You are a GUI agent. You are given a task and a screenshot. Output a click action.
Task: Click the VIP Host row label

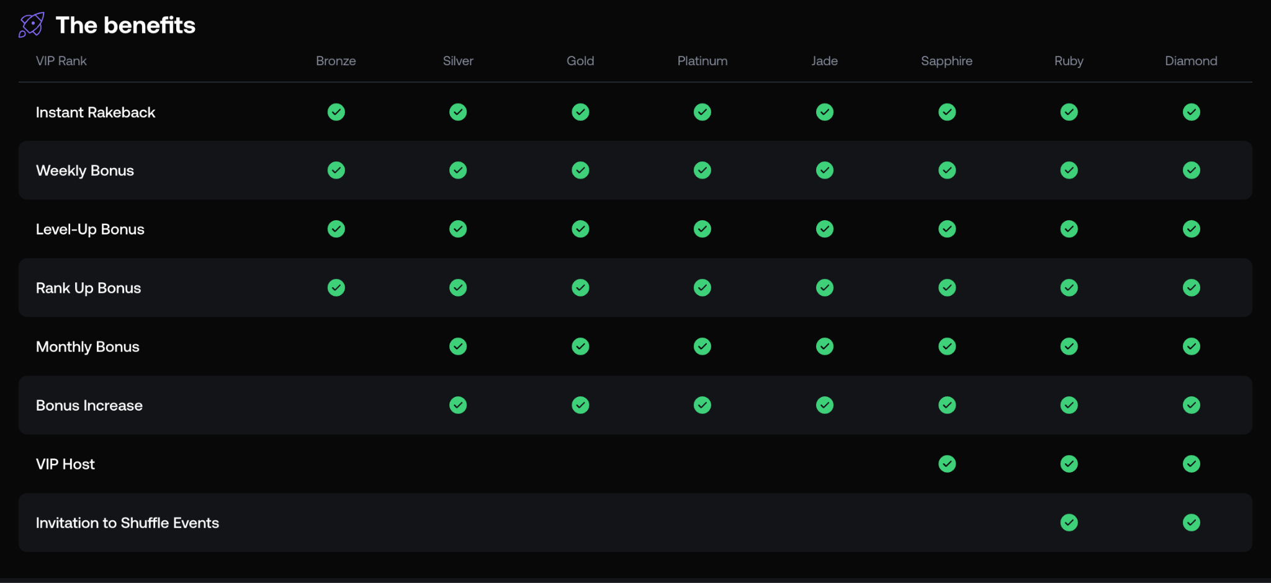pyautogui.click(x=65, y=464)
